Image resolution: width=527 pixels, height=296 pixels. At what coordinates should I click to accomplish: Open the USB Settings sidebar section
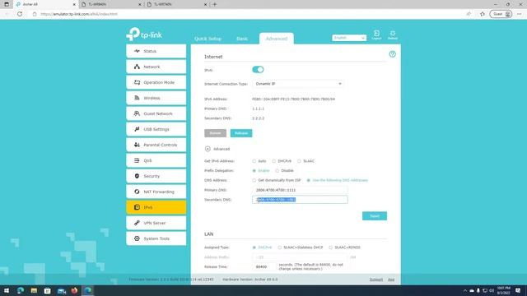pyautogui.click(x=156, y=129)
